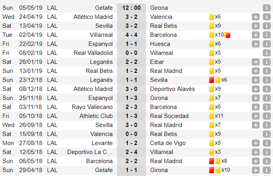Click info icon for Getafe vs Girona 12:00 match

coord(266,8)
